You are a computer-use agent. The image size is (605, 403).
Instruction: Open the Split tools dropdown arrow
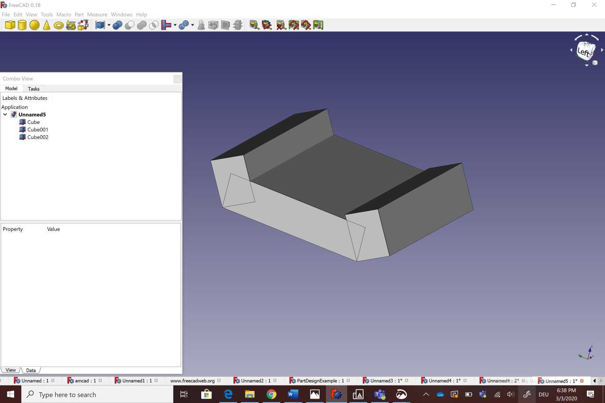click(x=192, y=25)
